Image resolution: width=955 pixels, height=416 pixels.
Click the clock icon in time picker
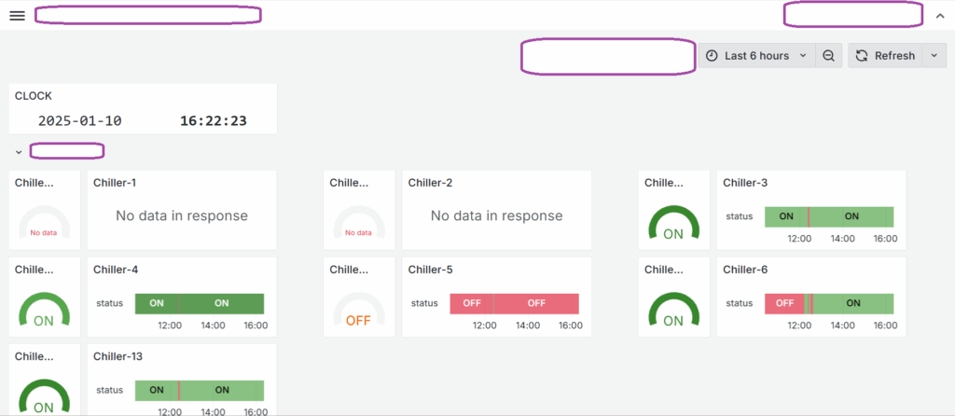pyautogui.click(x=712, y=55)
